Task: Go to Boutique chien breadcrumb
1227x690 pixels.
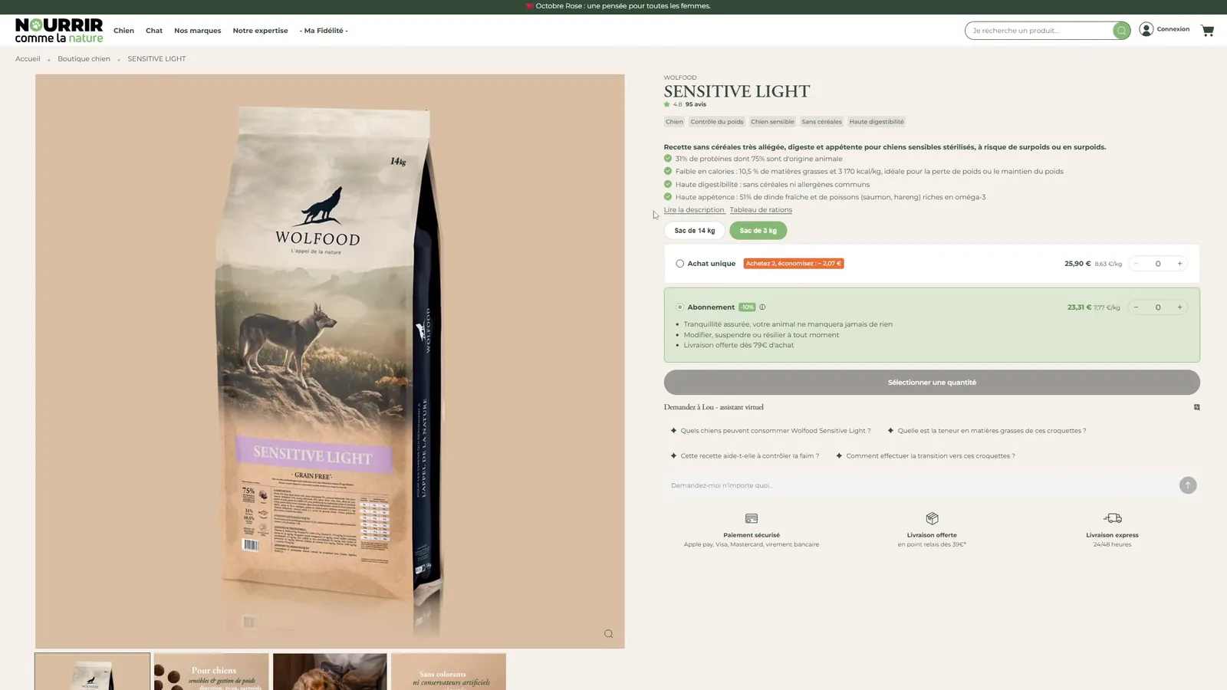Action: click(84, 59)
